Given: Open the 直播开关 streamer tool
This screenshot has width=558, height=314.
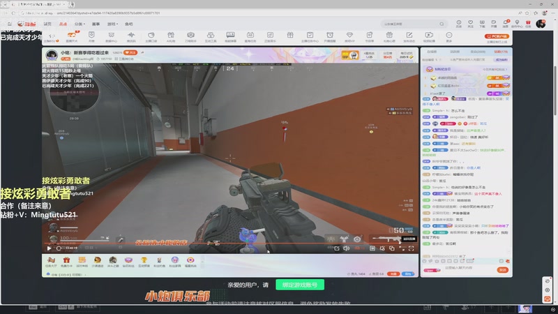Looking at the screenshot, I should [x=72, y=37].
